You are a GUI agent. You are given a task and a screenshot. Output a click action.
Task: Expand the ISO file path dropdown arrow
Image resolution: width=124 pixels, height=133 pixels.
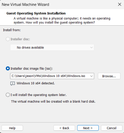pyautogui.click(x=92, y=76)
